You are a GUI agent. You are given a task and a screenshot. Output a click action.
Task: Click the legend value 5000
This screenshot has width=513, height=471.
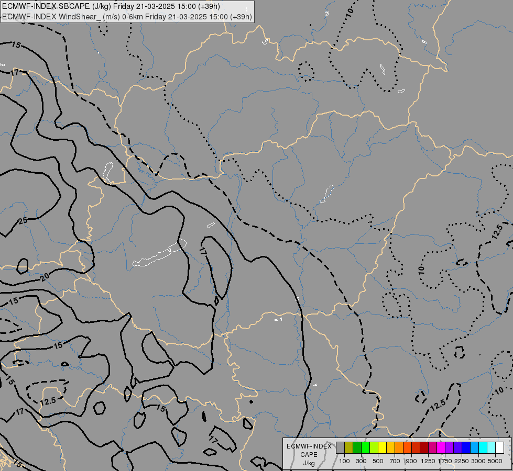tap(495, 461)
